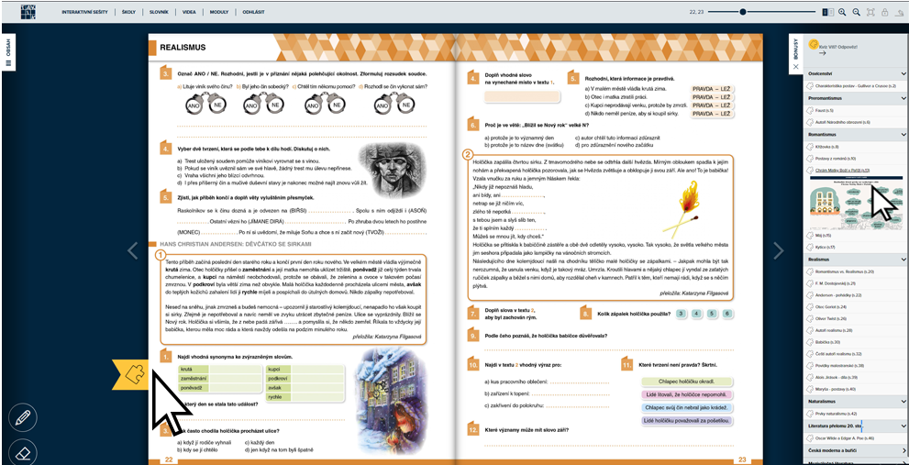Open the Školy menu item
This screenshot has height=465, width=909.
[x=128, y=12]
